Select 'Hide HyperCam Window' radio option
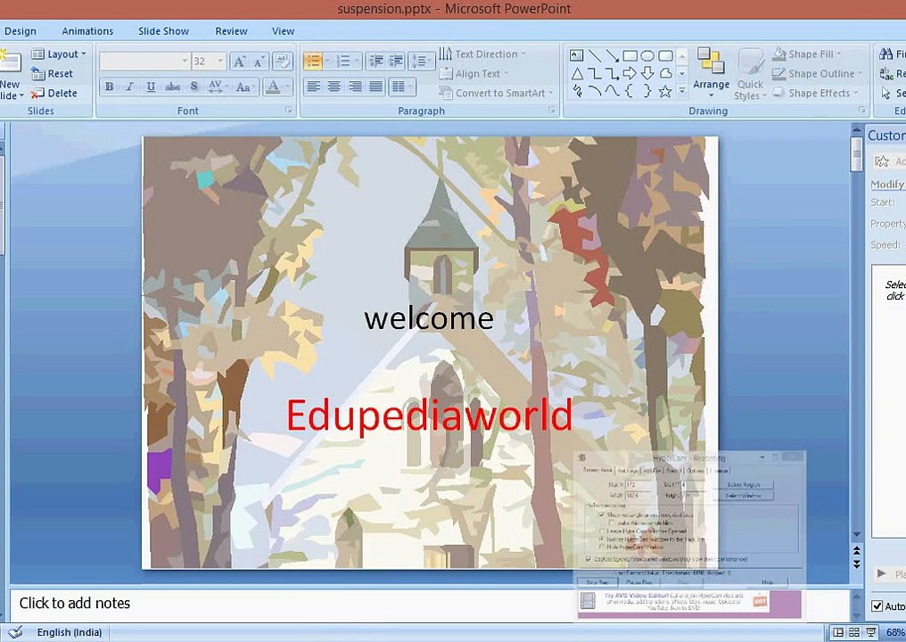 (x=602, y=547)
